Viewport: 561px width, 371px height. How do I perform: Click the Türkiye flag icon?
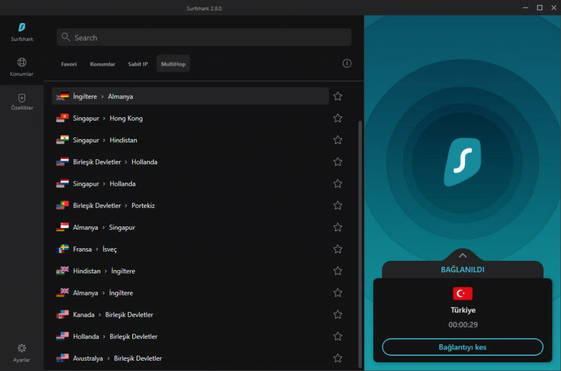[x=462, y=293]
